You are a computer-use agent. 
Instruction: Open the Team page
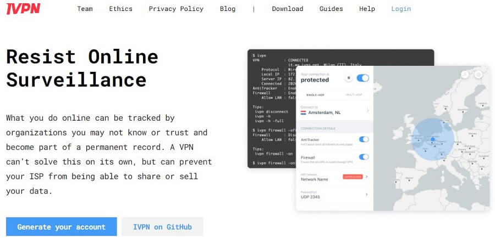(85, 9)
